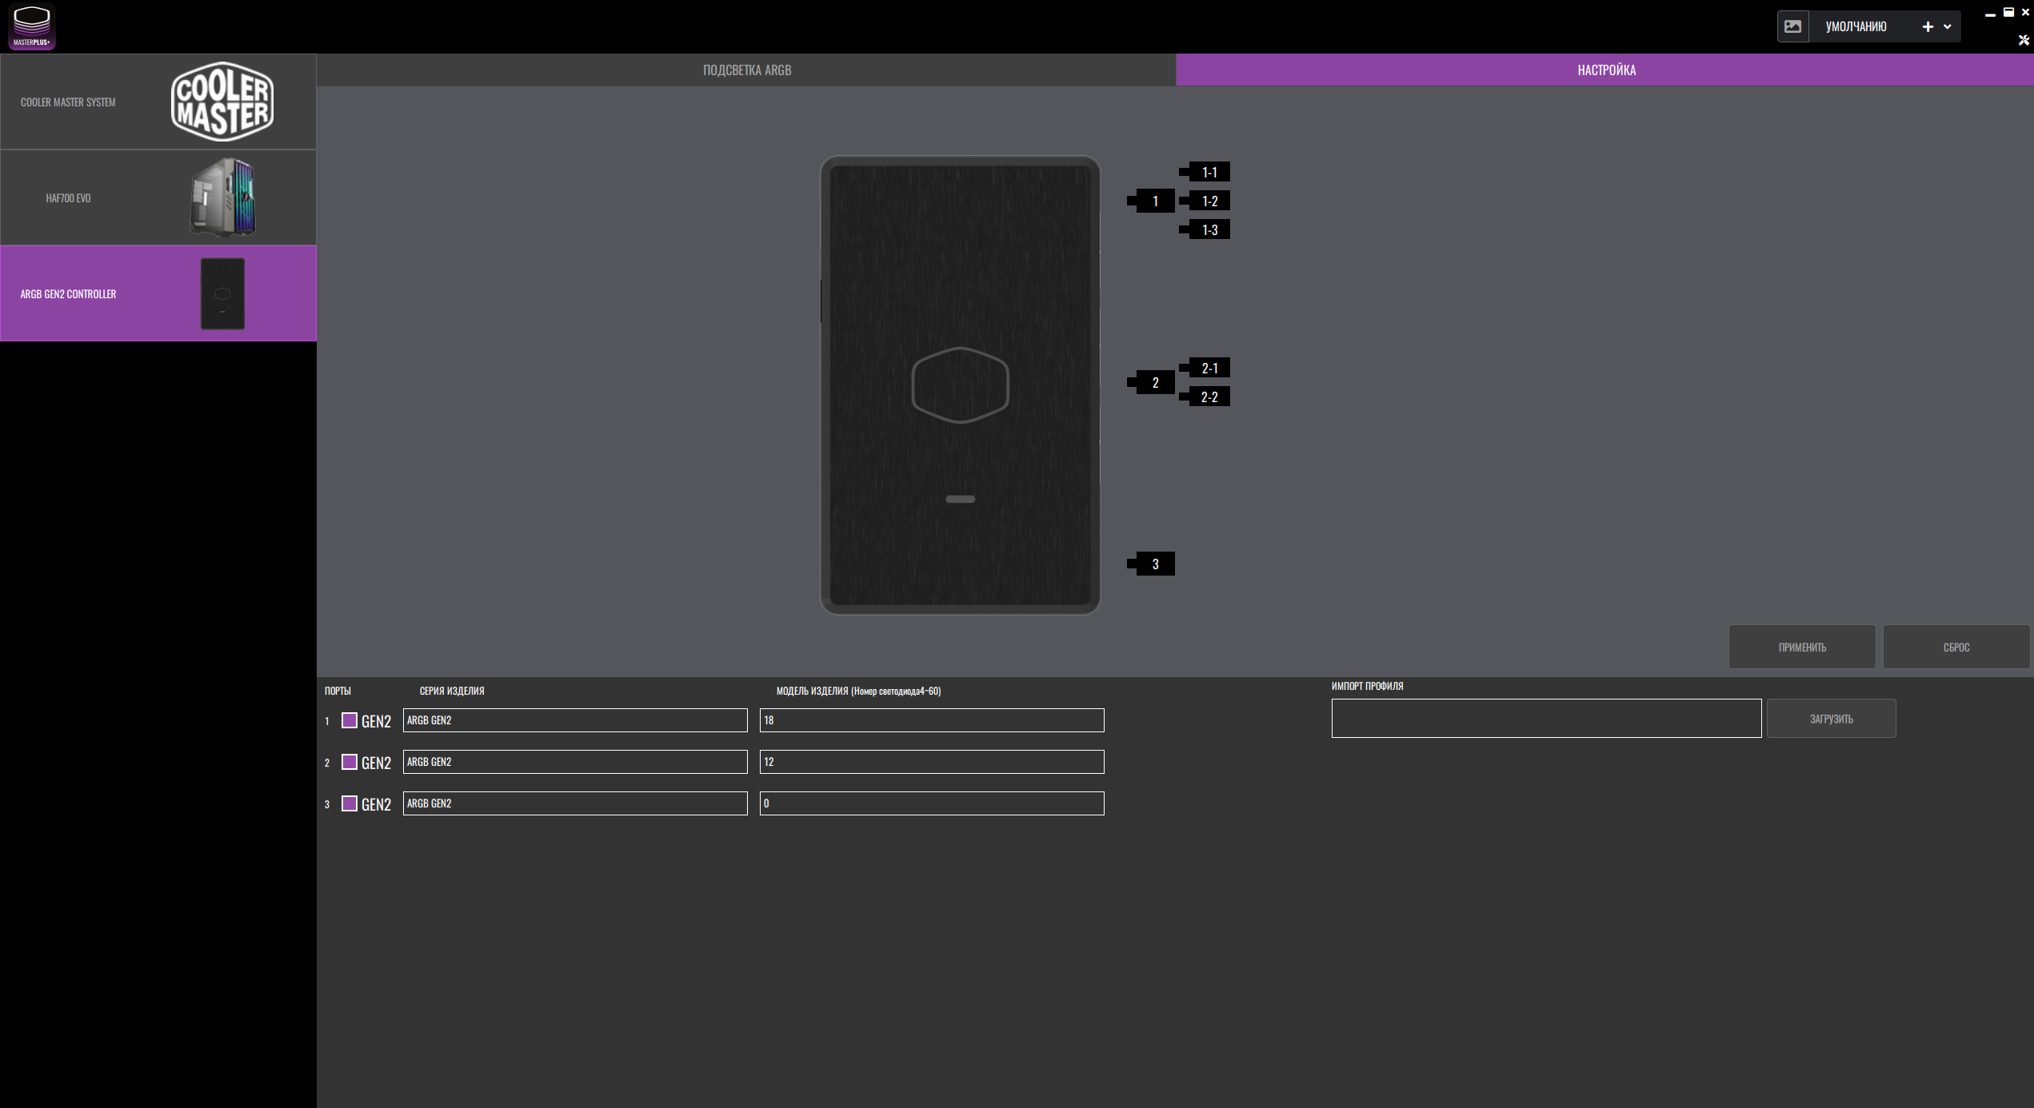Click the LED count field showing 0
Viewport: 2034px width, 1108px height.
[x=932, y=803]
